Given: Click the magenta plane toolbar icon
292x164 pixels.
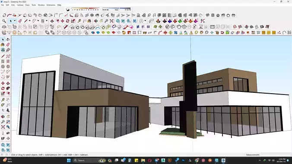Looking at the screenshot, I should [x=196, y=21].
